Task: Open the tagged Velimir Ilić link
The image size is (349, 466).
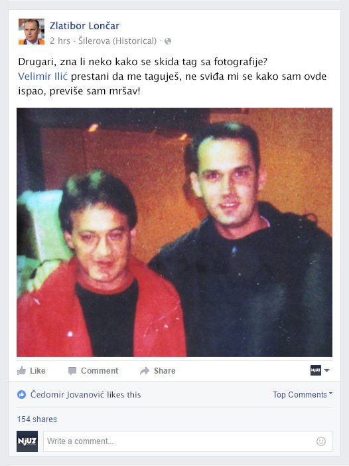Action: (x=43, y=76)
